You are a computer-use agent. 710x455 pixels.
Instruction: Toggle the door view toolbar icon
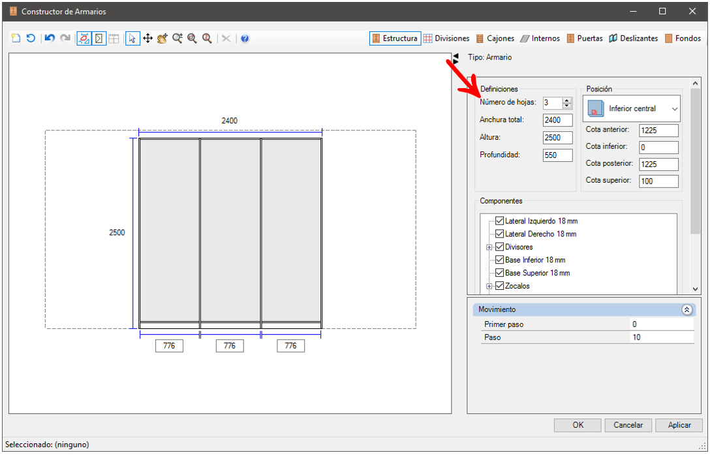click(x=99, y=39)
